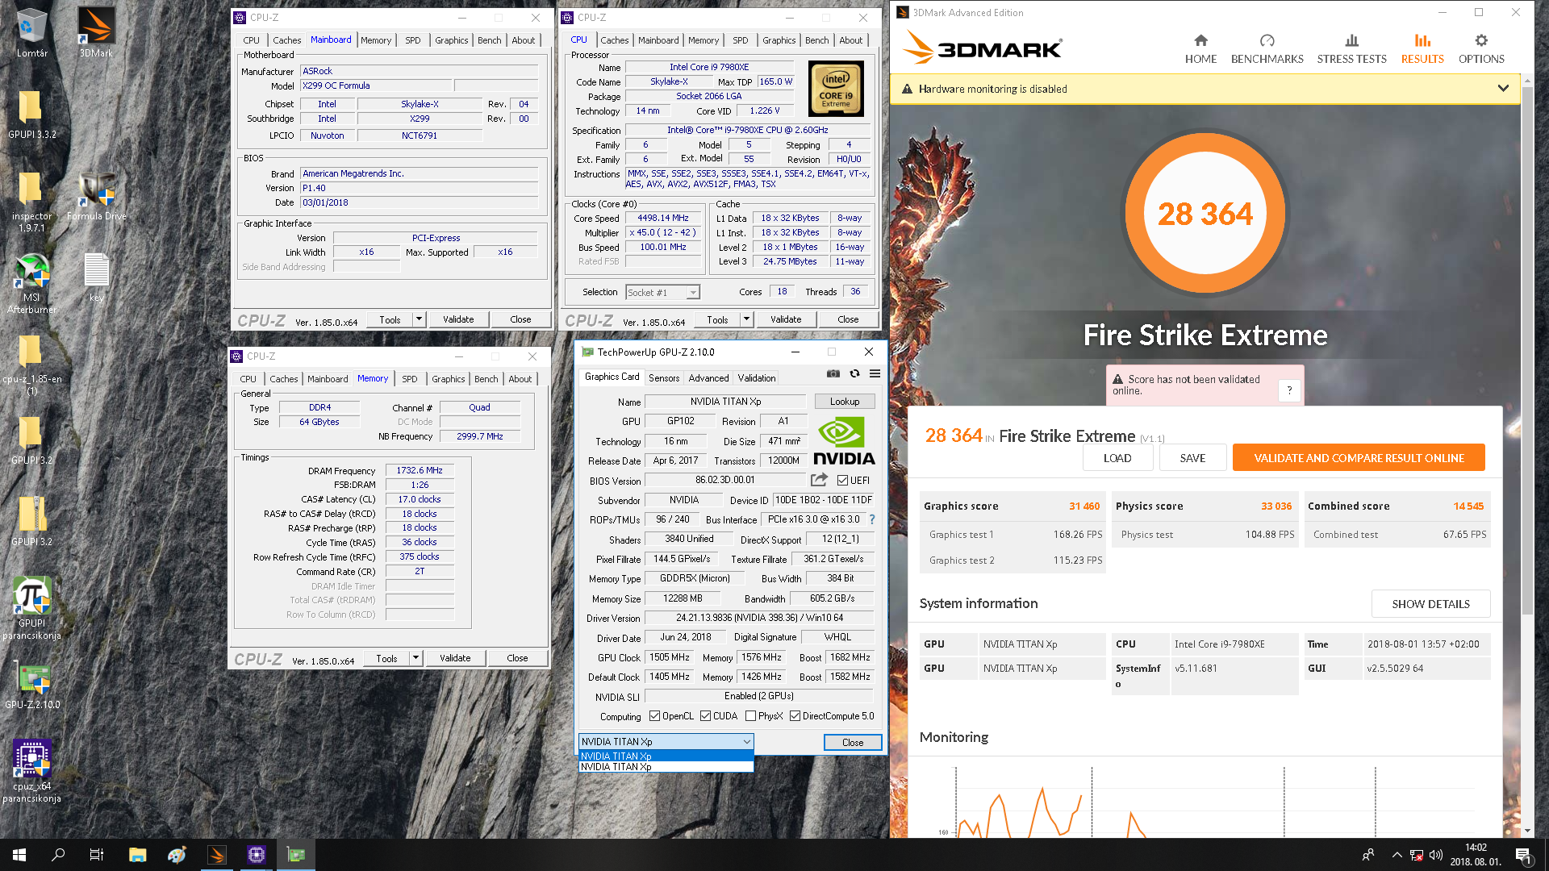This screenshot has width=1549, height=871.
Task: Switch to Sensors tab in GPU-Z
Action: tap(664, 377)
